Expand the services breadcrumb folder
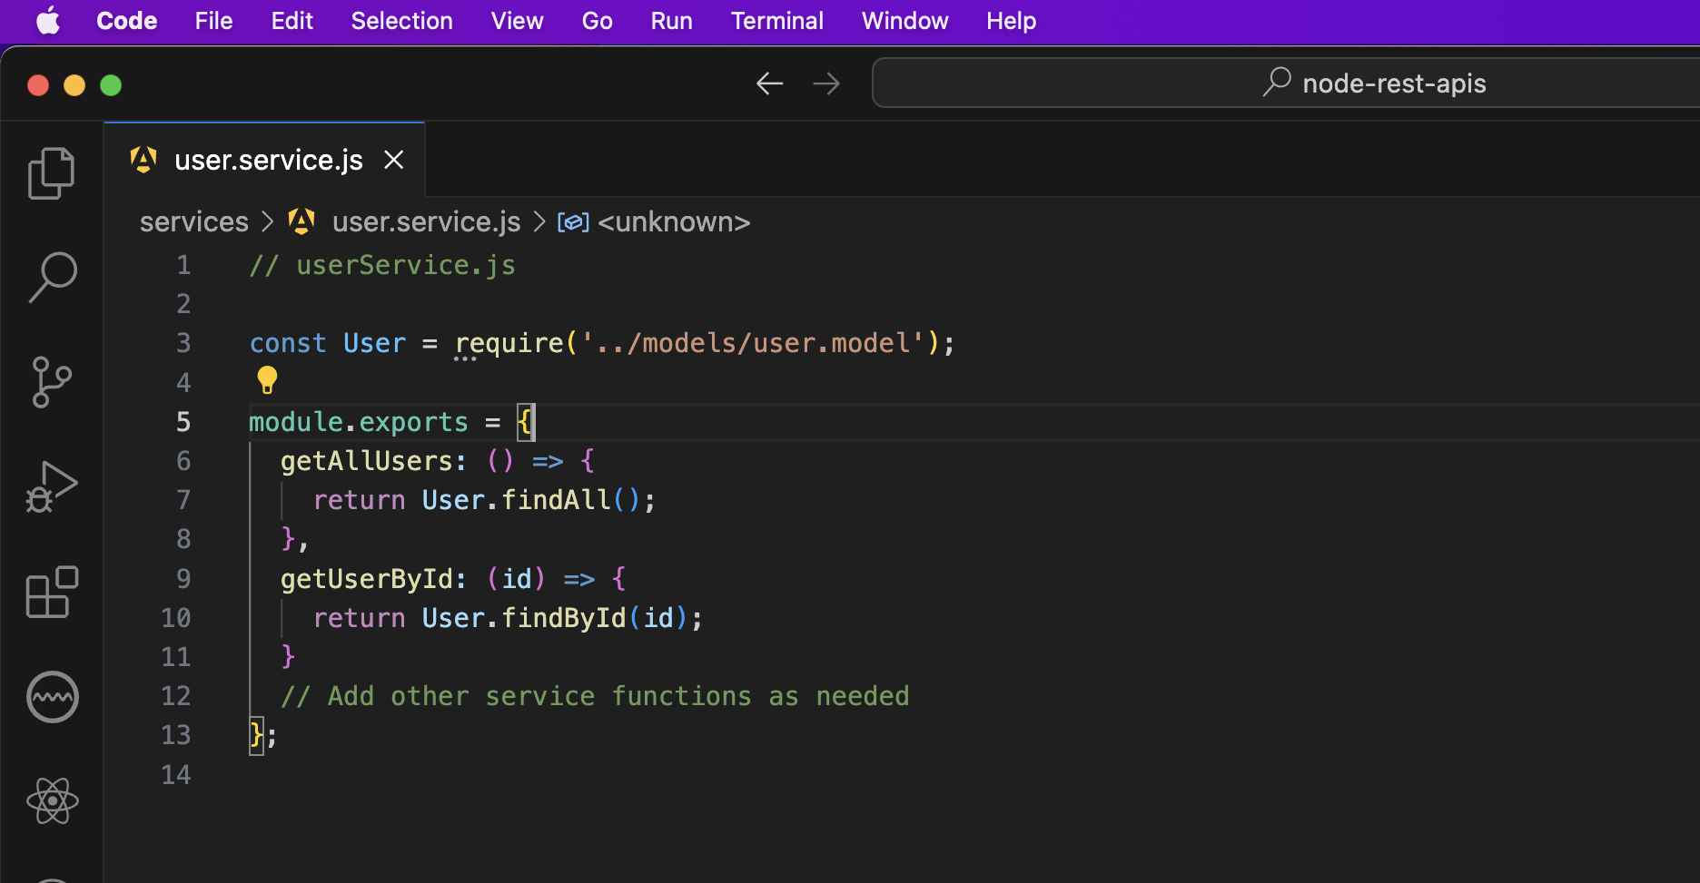The height and width of the screenshot is (883, 1700). (193, 221)
